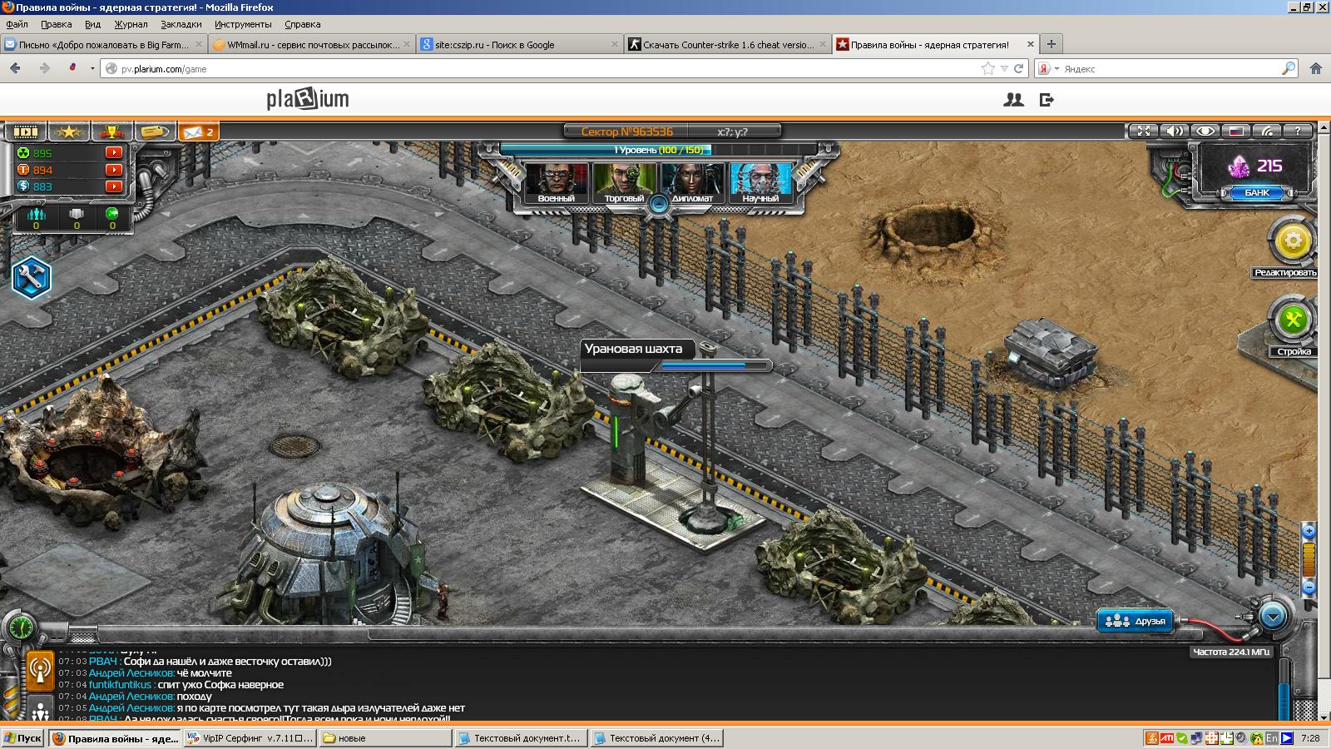Switch to the site:cszip.ru Google search tab

pos(520,45)
